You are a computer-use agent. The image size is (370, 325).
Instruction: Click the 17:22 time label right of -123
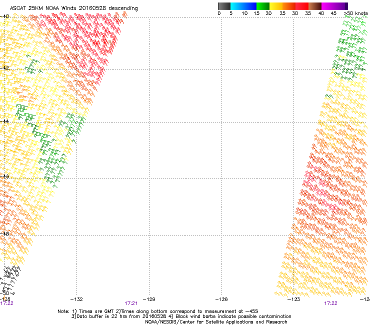330,303
